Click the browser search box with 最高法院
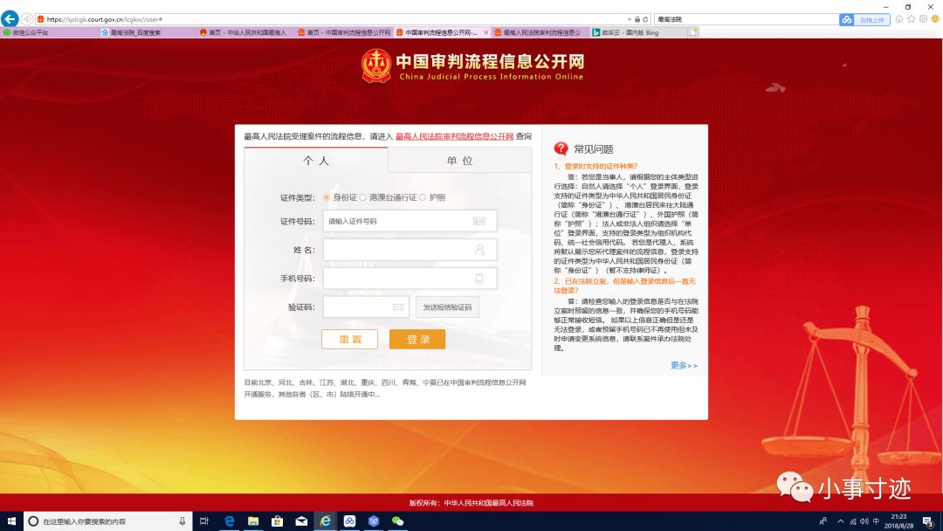This screenshot has width=943, height=531. pyautogui.click(x=746, y=19)
